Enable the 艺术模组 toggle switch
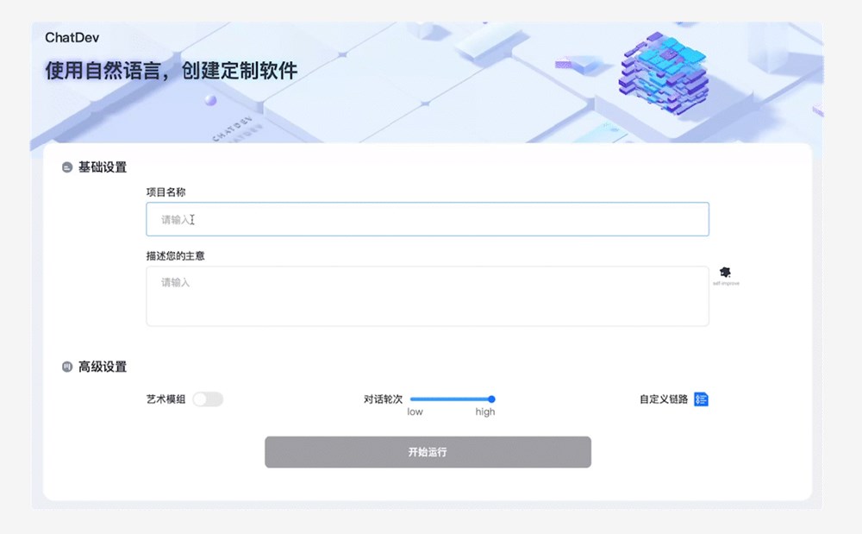862x534 pixels. click(x=208, y=399)
